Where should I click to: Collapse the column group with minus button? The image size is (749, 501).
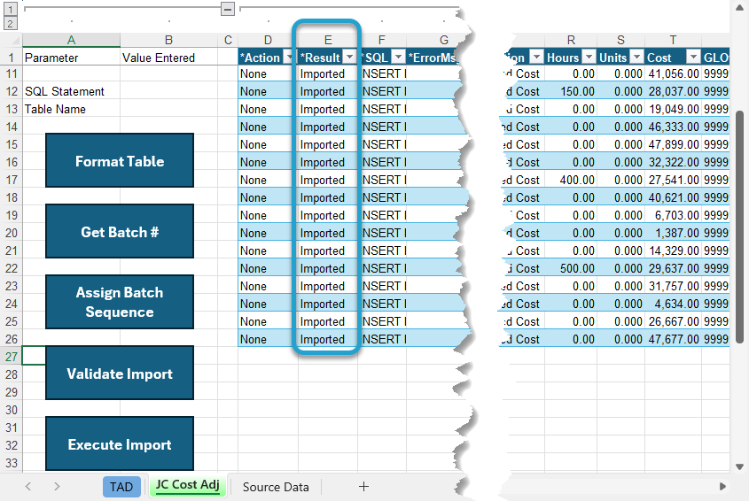[x=228, y=9]
